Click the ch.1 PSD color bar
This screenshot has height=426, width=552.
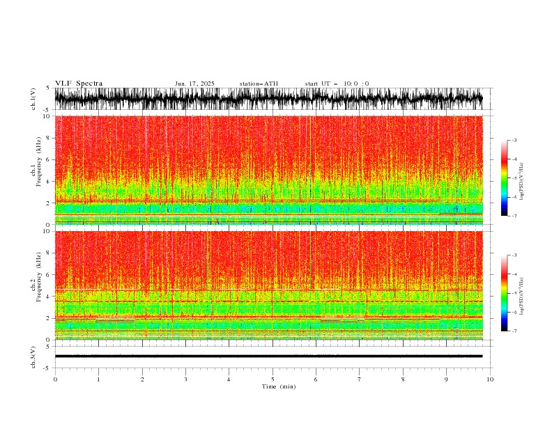(504, 178)
